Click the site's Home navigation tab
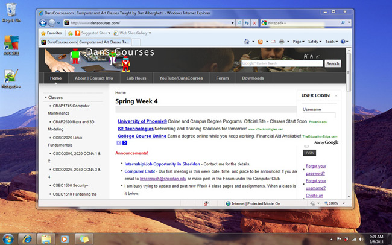392x245 pixels. [55, 78]
